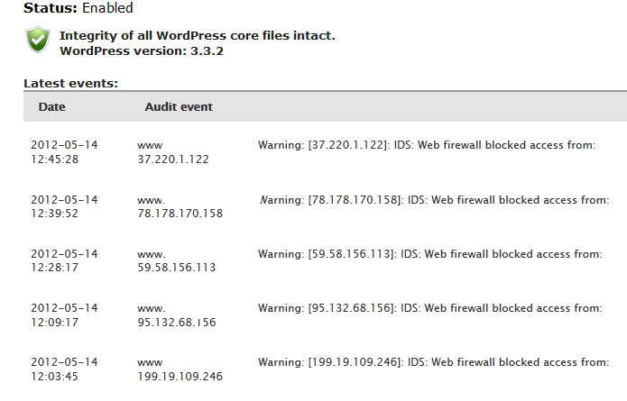This screenshot has width=627, height=401.
Task: Click the Latest events heading
Action: pyautogui.click(x=70, y=84)
